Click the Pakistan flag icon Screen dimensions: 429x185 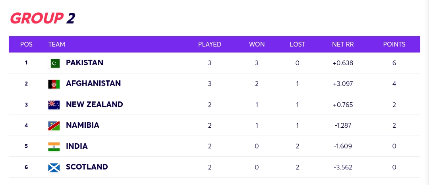coord(54,63)
